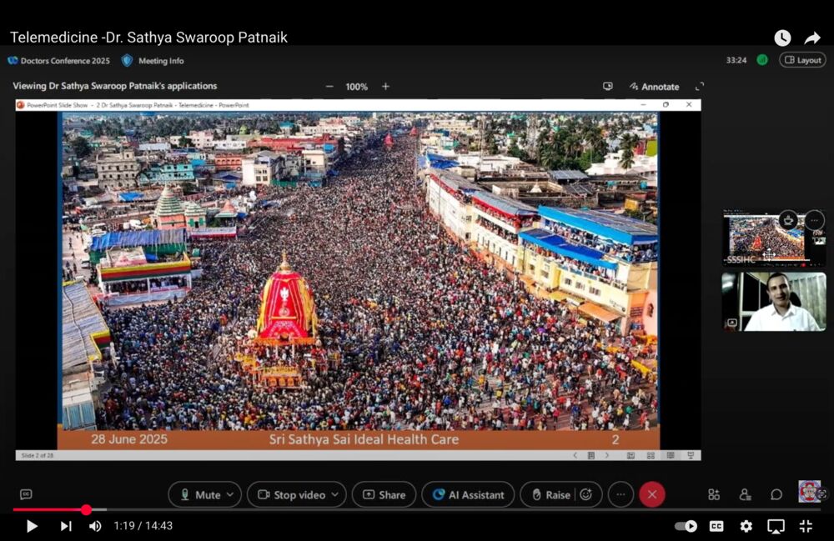Open the Chat panel
The width and height of the screenshot is (834, 541).
click(776, 495)
